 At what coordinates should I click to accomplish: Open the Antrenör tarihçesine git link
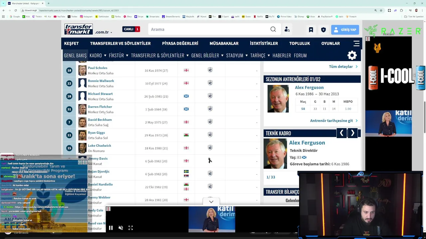tap(334, 120)
